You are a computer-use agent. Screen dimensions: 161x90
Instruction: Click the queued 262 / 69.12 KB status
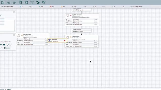[x=7, y=7]
